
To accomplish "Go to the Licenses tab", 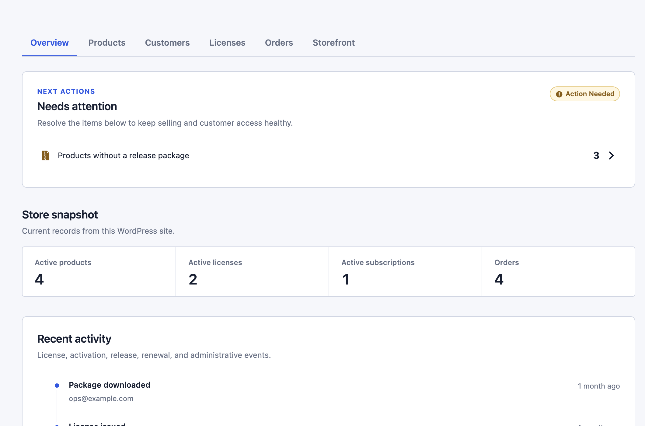I will click(x=227, y=43).
